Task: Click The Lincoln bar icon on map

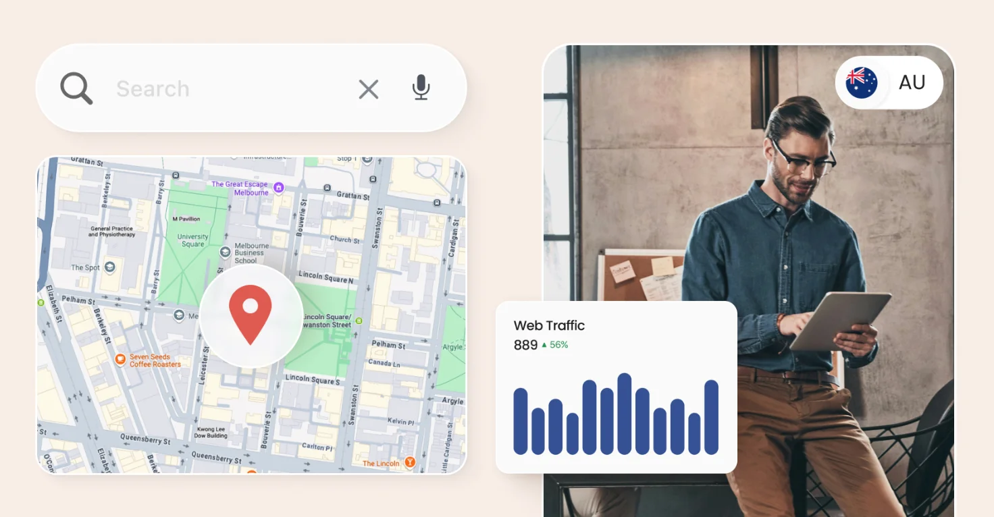Action: tap(410, 463)
